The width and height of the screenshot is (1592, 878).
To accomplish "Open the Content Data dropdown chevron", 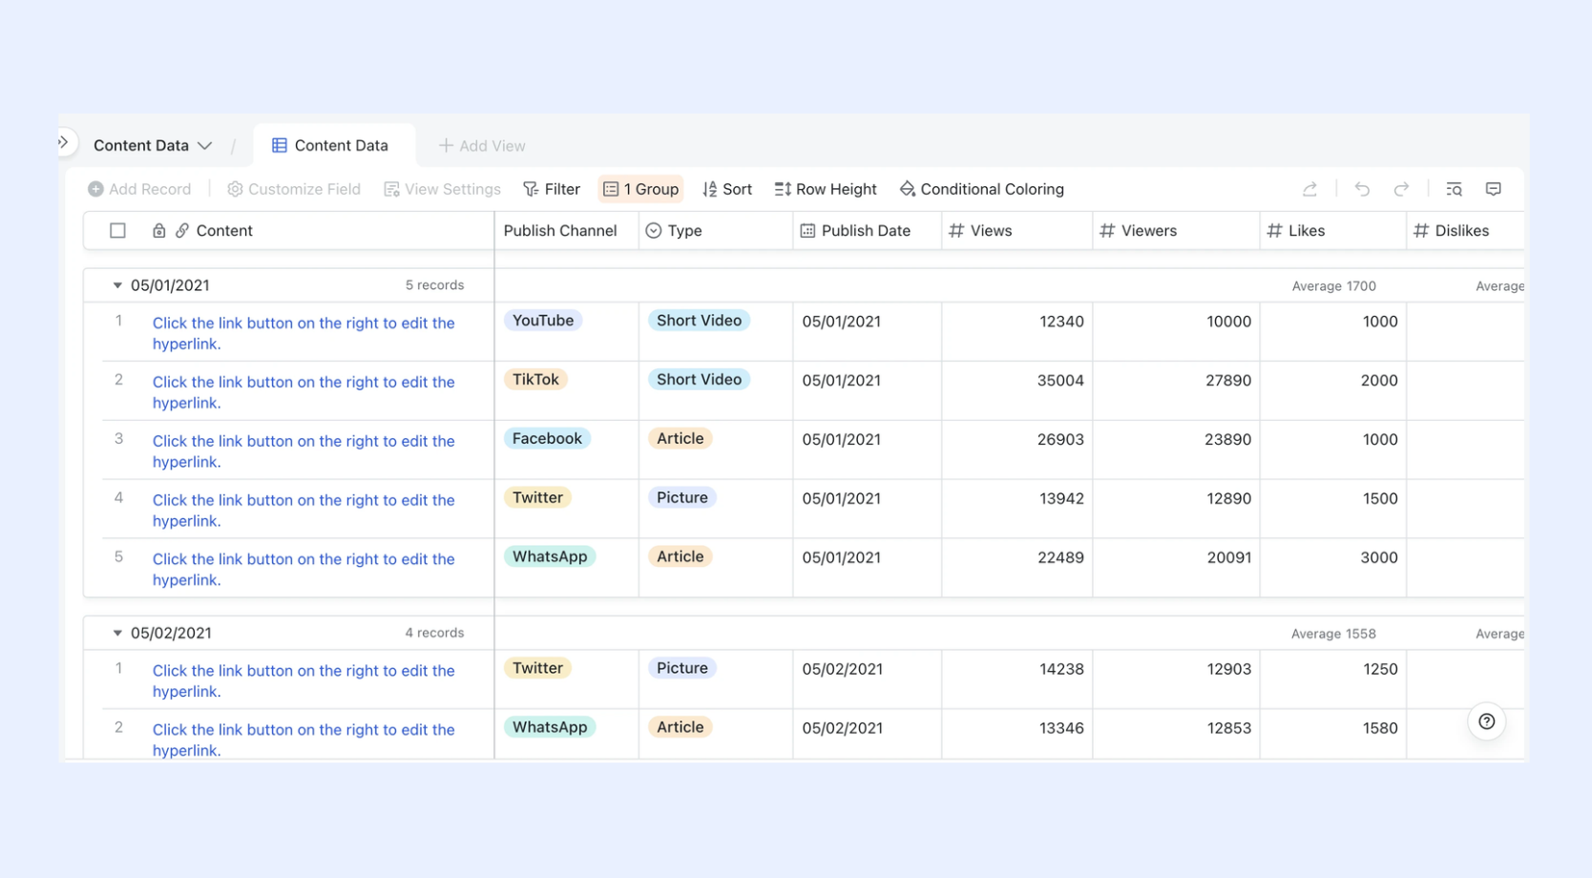I will (x=204, y=146).
